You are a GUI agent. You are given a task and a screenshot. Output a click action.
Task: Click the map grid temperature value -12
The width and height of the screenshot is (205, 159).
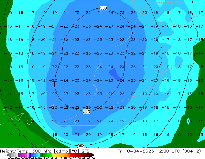coord(8,107)
